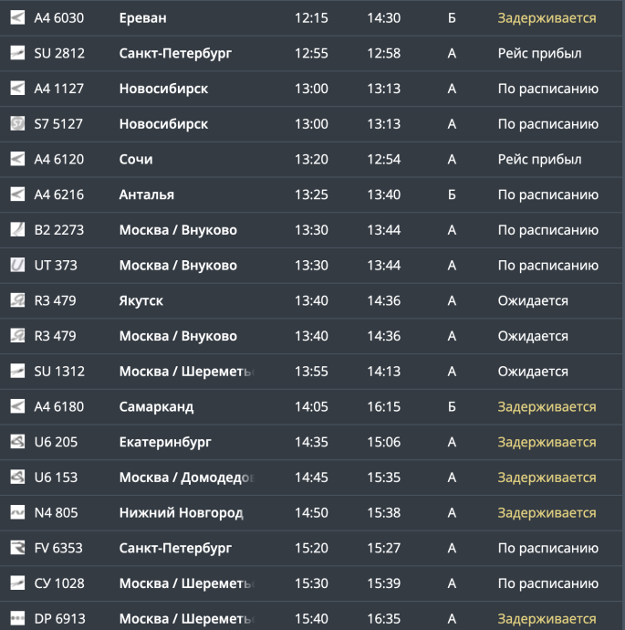Click the scheduled time 13:55 for SU 1312

click(311, 372)
